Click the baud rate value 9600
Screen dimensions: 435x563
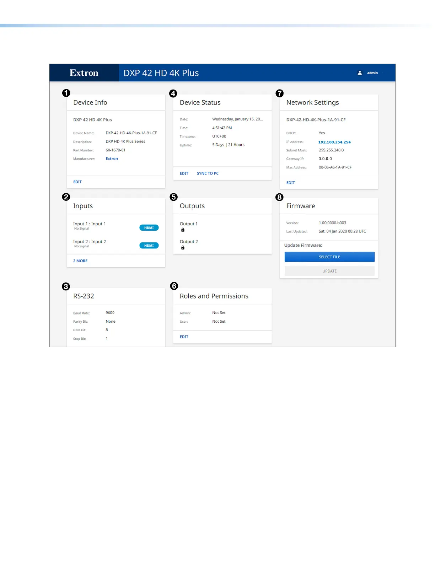tap(110, 313)
